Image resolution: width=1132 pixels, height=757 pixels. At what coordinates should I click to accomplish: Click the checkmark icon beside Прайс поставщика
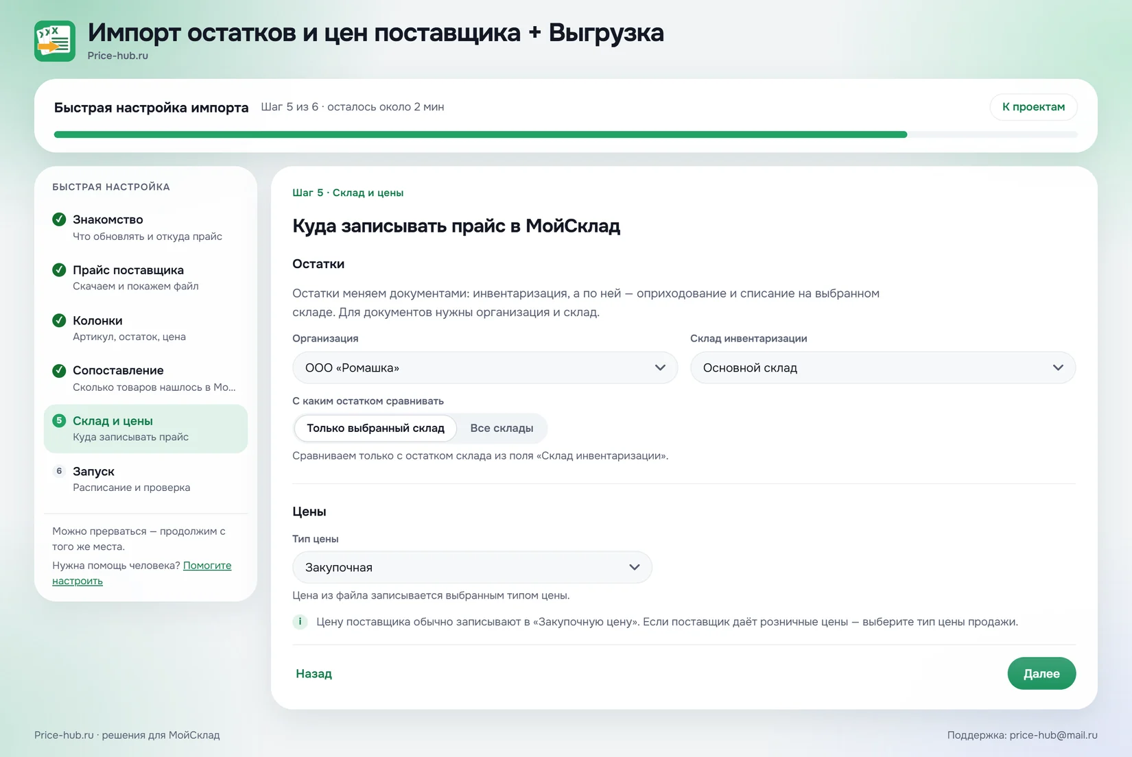59,269
